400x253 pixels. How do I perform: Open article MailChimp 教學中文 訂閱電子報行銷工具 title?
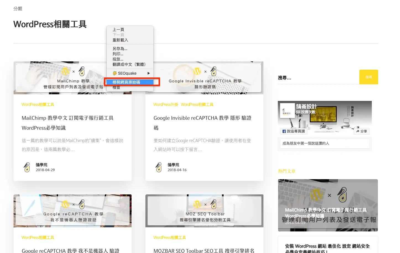click(x=67, y=123)
